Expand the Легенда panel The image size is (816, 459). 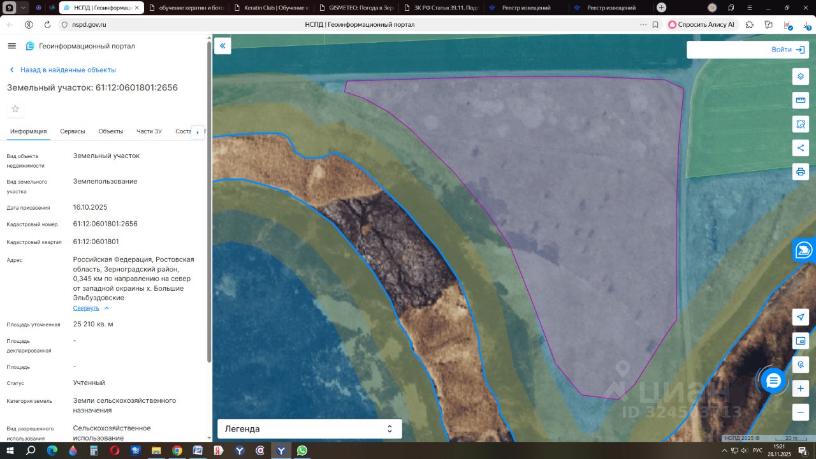point(310,429)
